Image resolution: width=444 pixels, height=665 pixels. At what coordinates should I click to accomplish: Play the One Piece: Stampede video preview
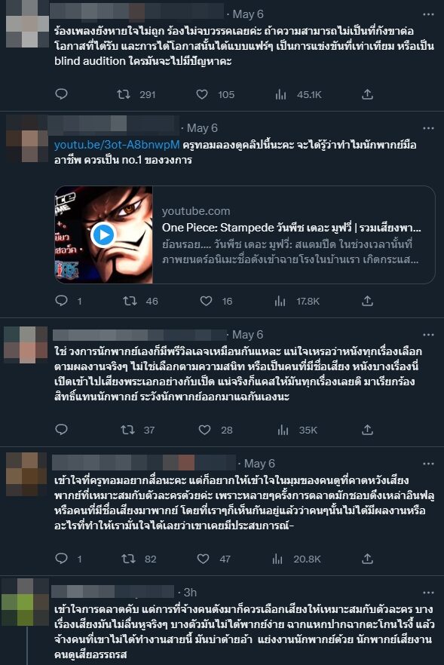103,234
